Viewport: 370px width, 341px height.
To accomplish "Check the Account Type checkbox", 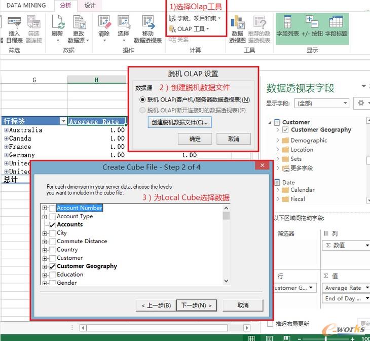I will tap(52, 216).
